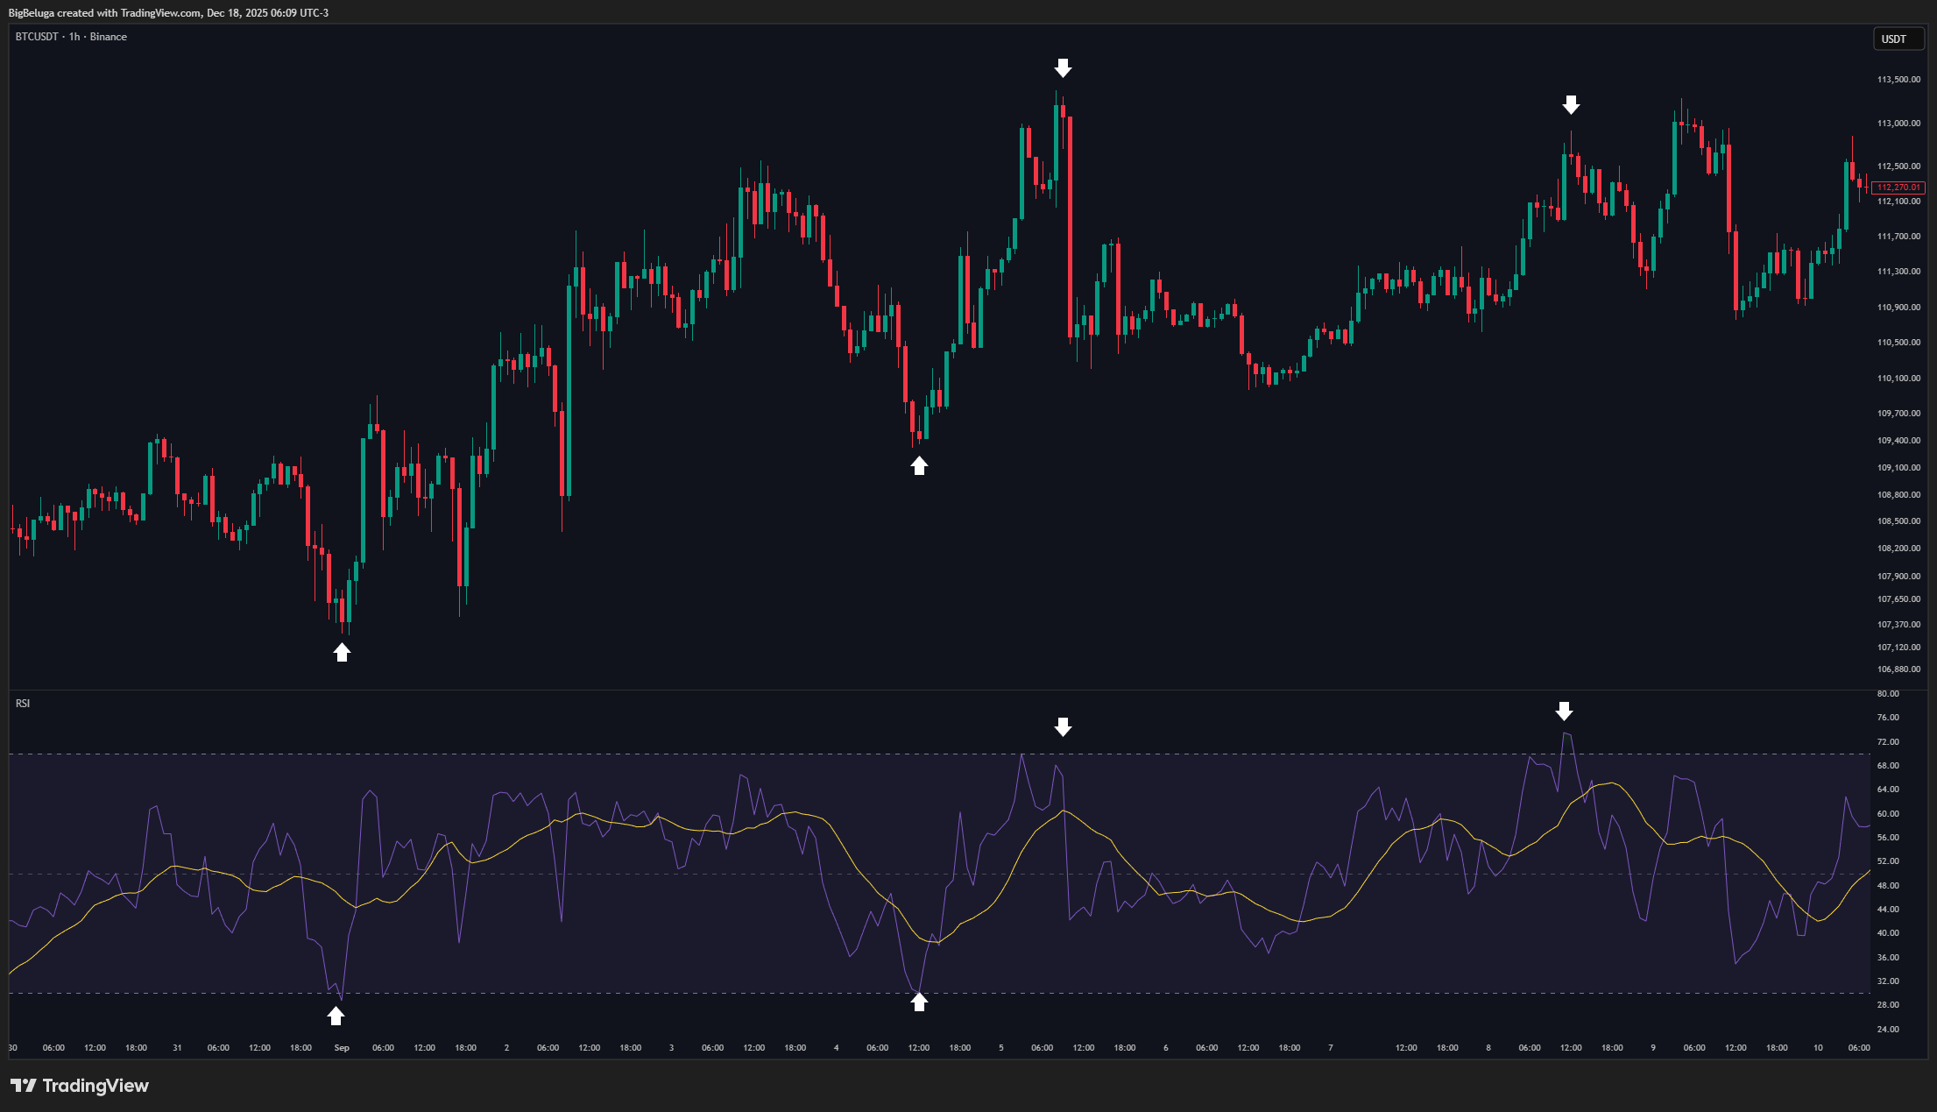The height and width of the screenshot is (1112, 1937).
Task: Click the down arrow above the Sep 8 price high
Action: pos(1571,105)
